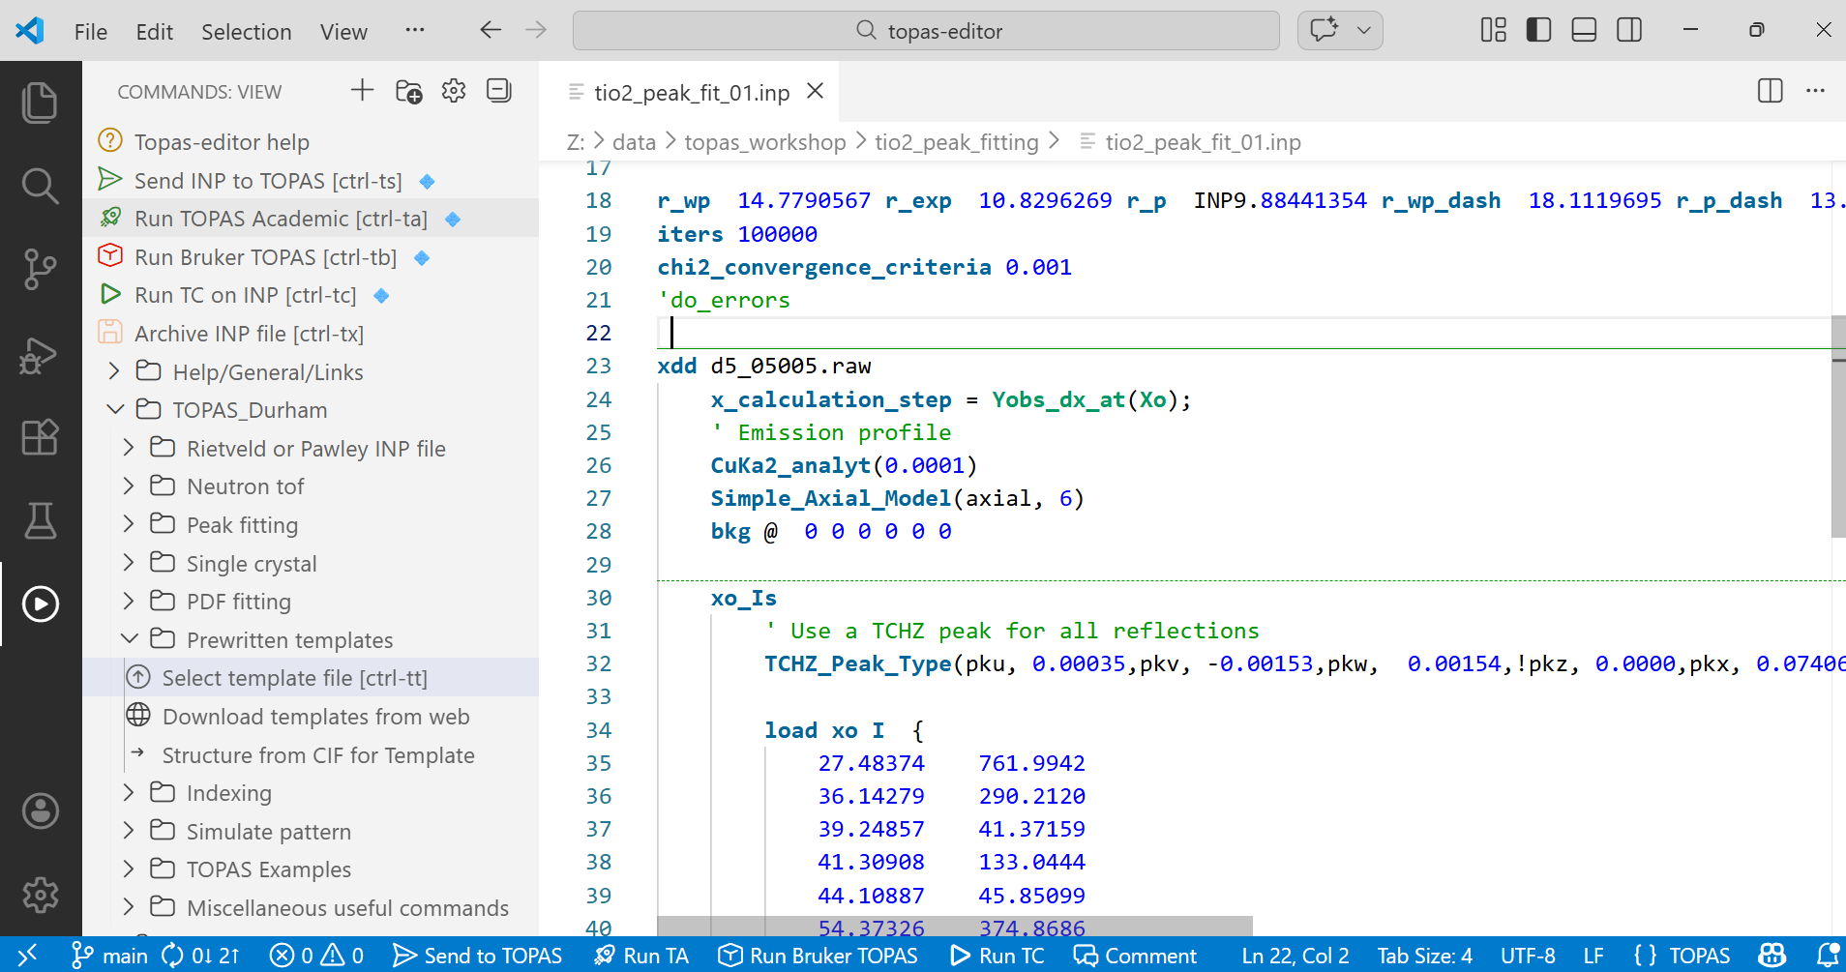Open the Selection menu

246,32
